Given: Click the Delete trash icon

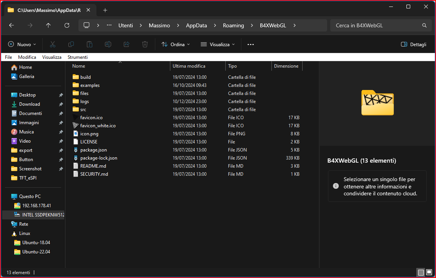Looking at the screenshot, I should tap(145, 44).
